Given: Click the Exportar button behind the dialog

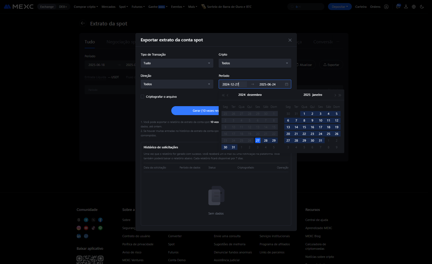Looking at the screenshot, I should [x=331, y=65].
